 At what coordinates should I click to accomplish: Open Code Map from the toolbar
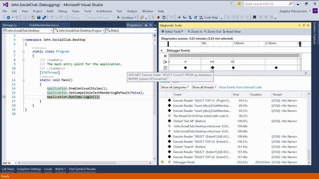tap(209, 18)
